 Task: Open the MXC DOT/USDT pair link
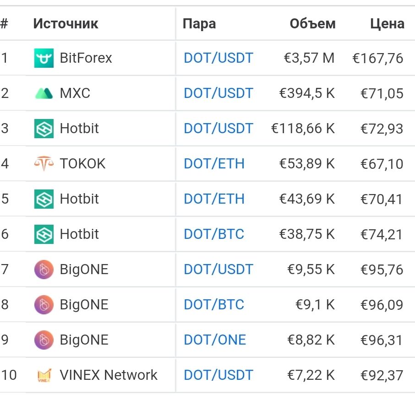point(218,93)
